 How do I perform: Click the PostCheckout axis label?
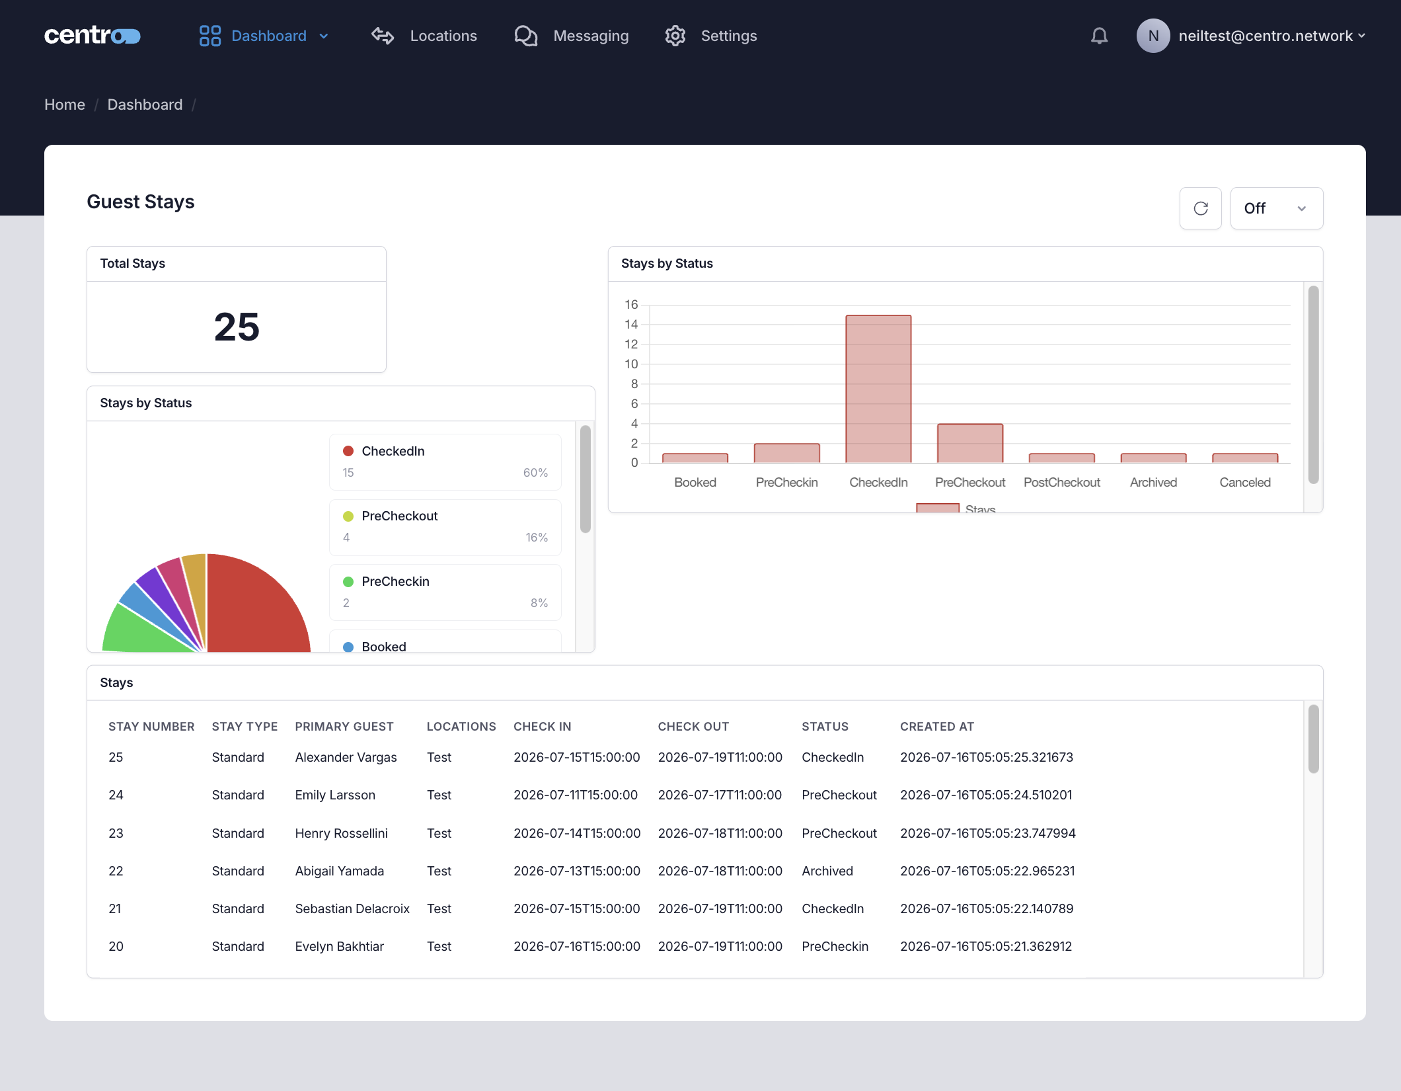coord(1061,483)
